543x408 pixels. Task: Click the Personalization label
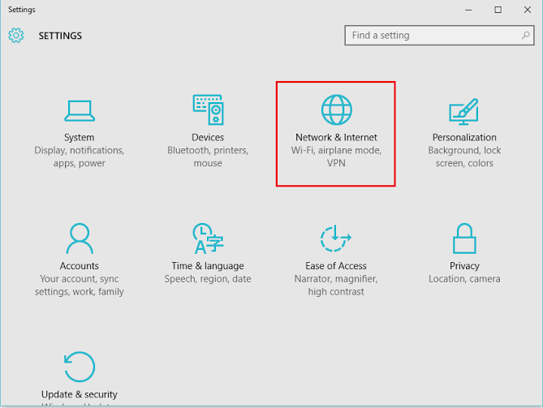pyautogui.click(x=464, y=137)
